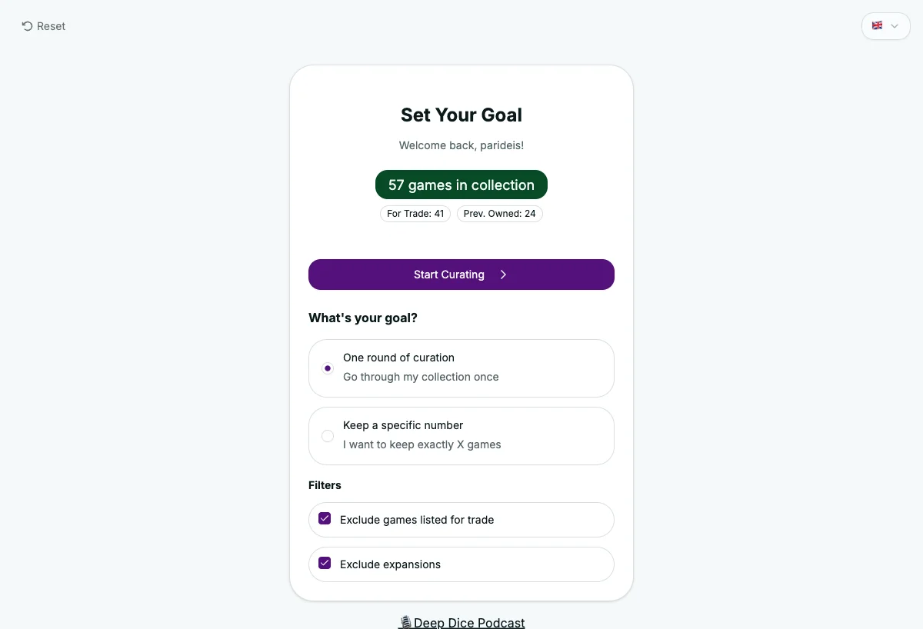Screen dimensions: 923x629
Task: Click the arrow inside the Start Curating button
Action: (503, 275)
